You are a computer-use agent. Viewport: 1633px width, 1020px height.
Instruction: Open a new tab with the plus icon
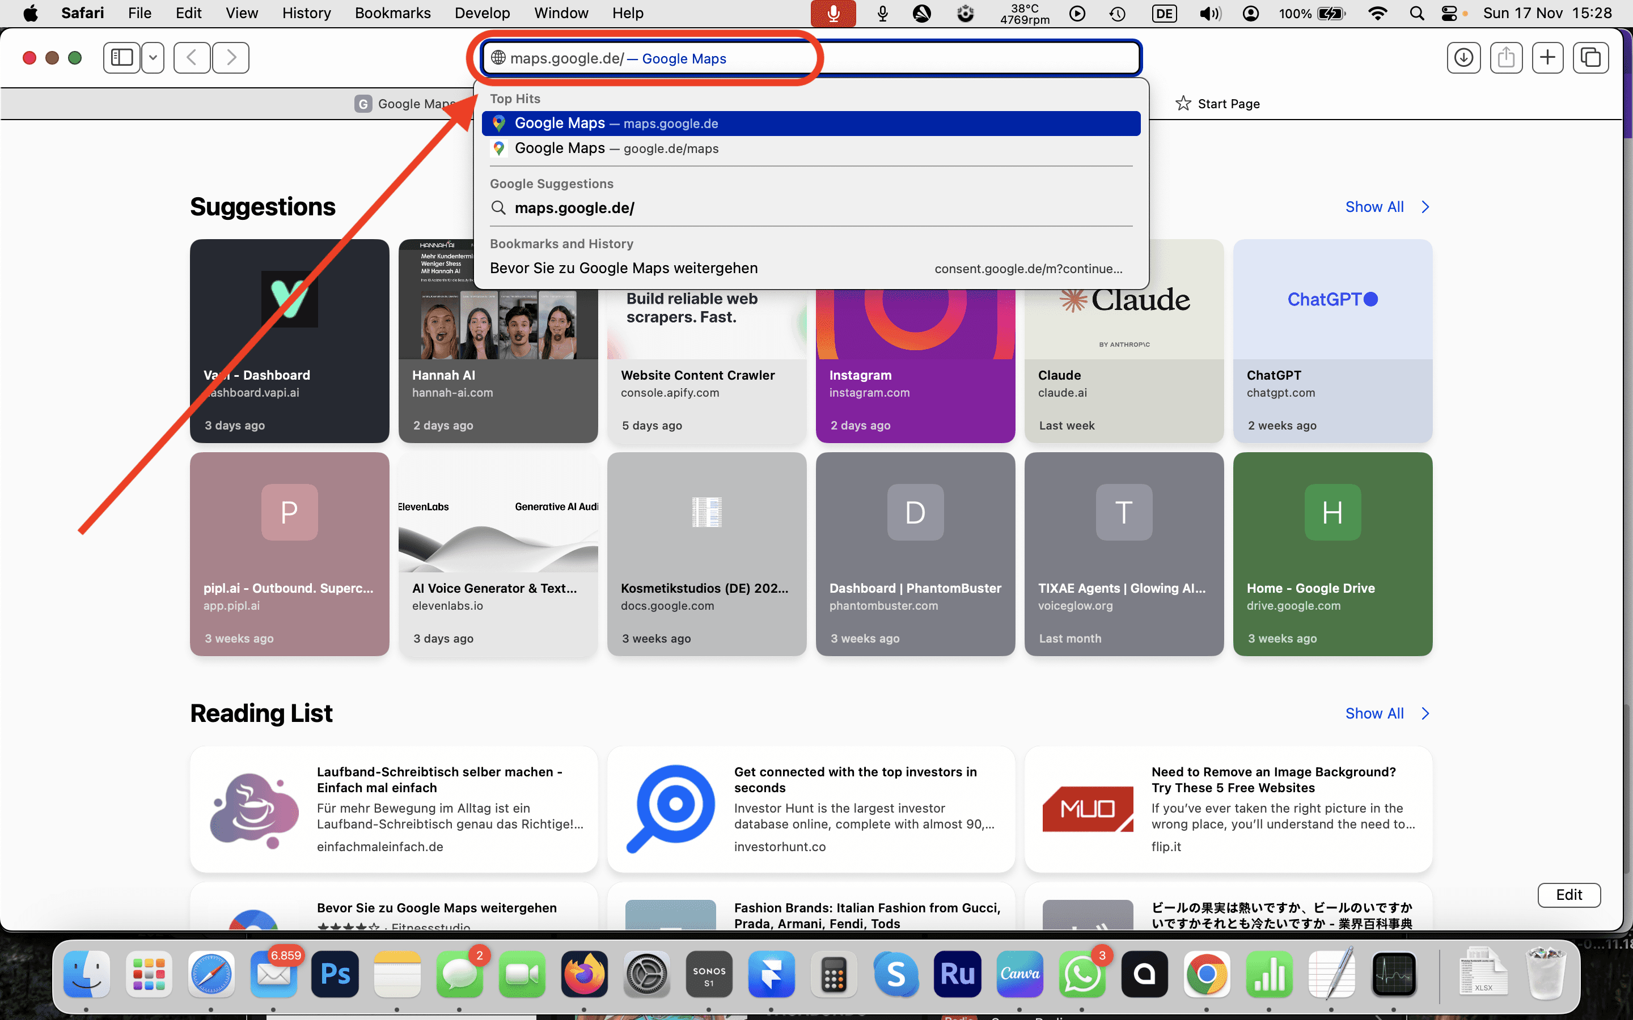point(1547,58)
